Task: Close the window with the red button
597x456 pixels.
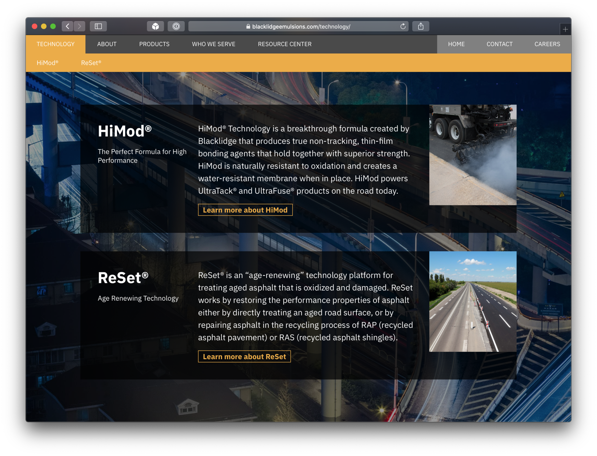Action: pos(35,26)
